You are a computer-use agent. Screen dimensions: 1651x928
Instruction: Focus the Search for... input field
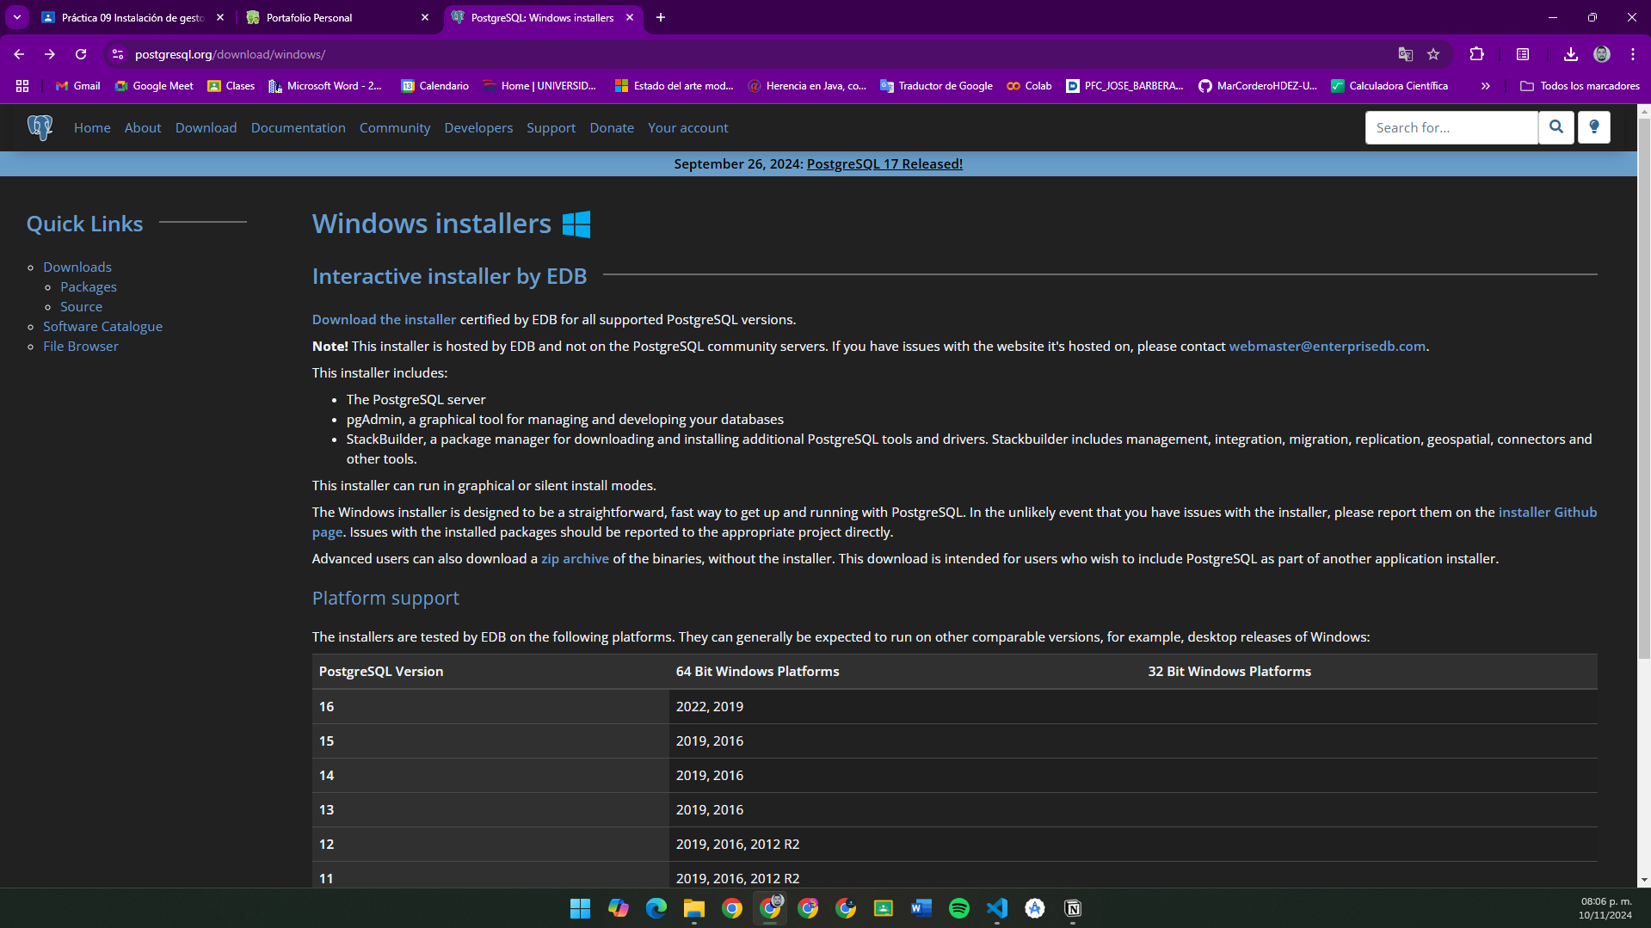click(1451, 127)
